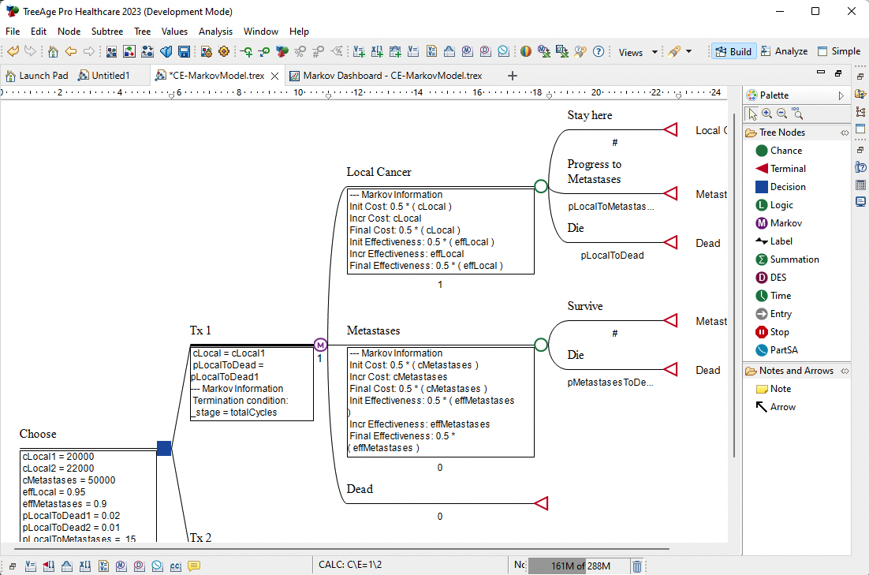Click the Save disk icon in toolbar
Image resolution: width=869 pixels, height=575 pixels.
coord(184,52)
